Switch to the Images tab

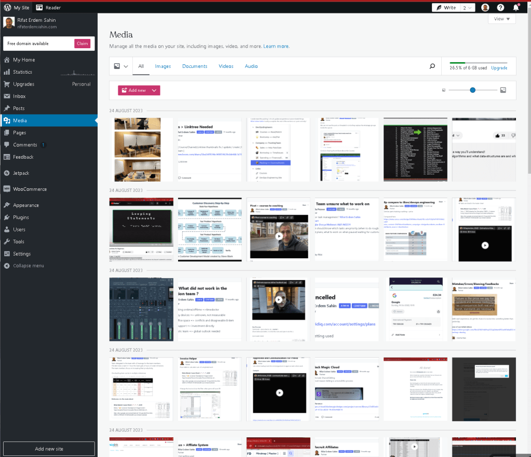pyautogui.click(x=163, y=66)
